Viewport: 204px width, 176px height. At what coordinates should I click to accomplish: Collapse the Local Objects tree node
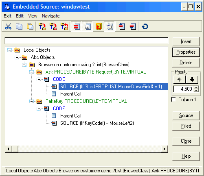coord(9,50)
